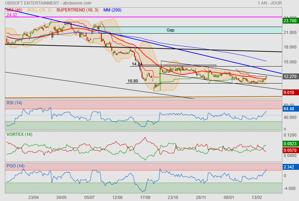The height and width of the screenshot is (201, 299).
Task: Click the Gap zone label
Action: 170,30
